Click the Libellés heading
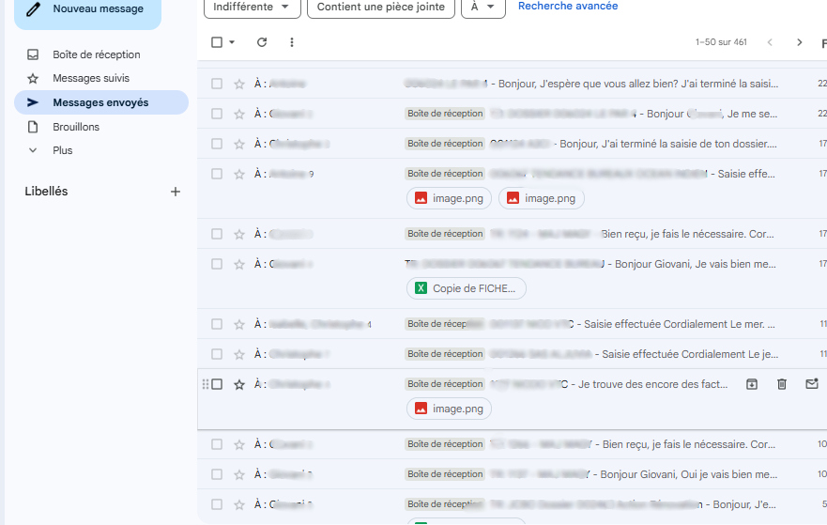 (x=46, y=192)
